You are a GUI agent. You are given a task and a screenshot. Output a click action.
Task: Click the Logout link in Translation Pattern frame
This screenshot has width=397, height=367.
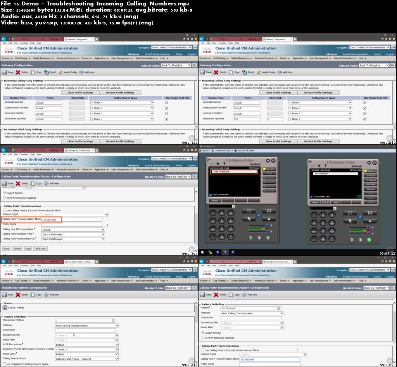click(192, 277)
